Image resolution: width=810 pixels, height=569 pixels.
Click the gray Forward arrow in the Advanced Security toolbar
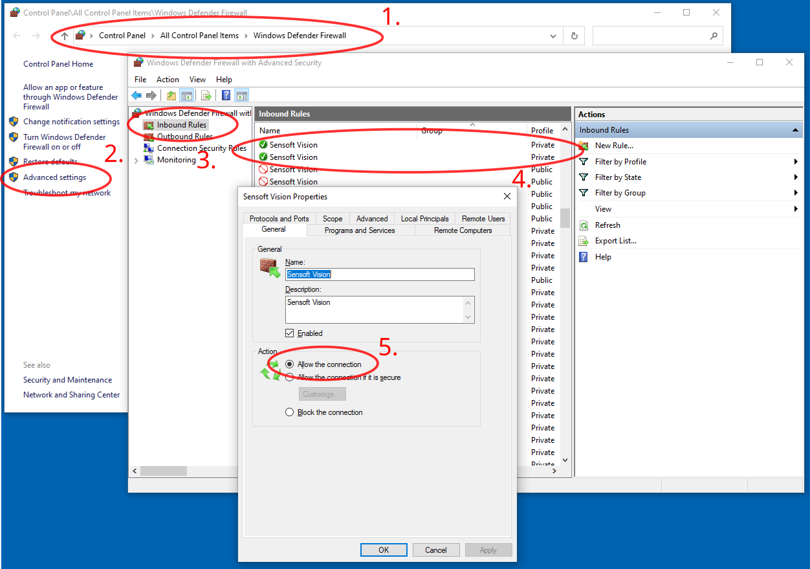click(x=151, y=96)
